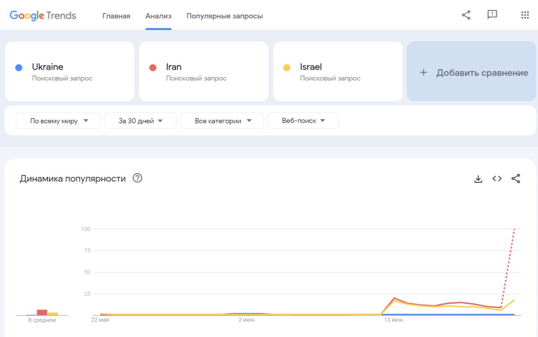
Task: Click the 2 июн. axis label
Action: coord(247,320)
